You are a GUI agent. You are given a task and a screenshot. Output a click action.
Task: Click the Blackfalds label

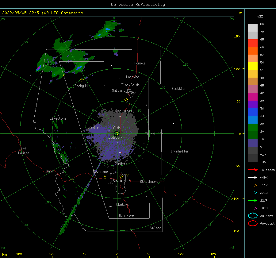pyautogui.click(x=130, y=85)
